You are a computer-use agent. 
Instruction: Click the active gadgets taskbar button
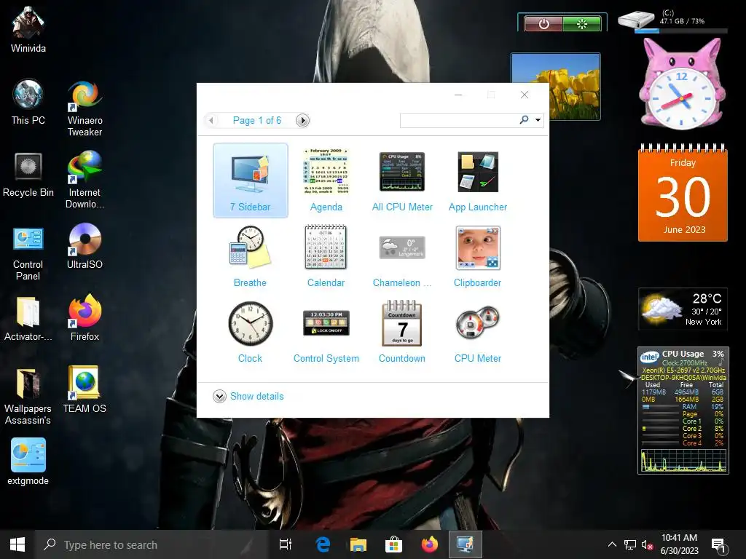466,544
